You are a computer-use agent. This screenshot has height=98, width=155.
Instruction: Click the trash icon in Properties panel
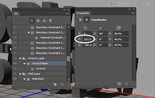pos(127,84)
